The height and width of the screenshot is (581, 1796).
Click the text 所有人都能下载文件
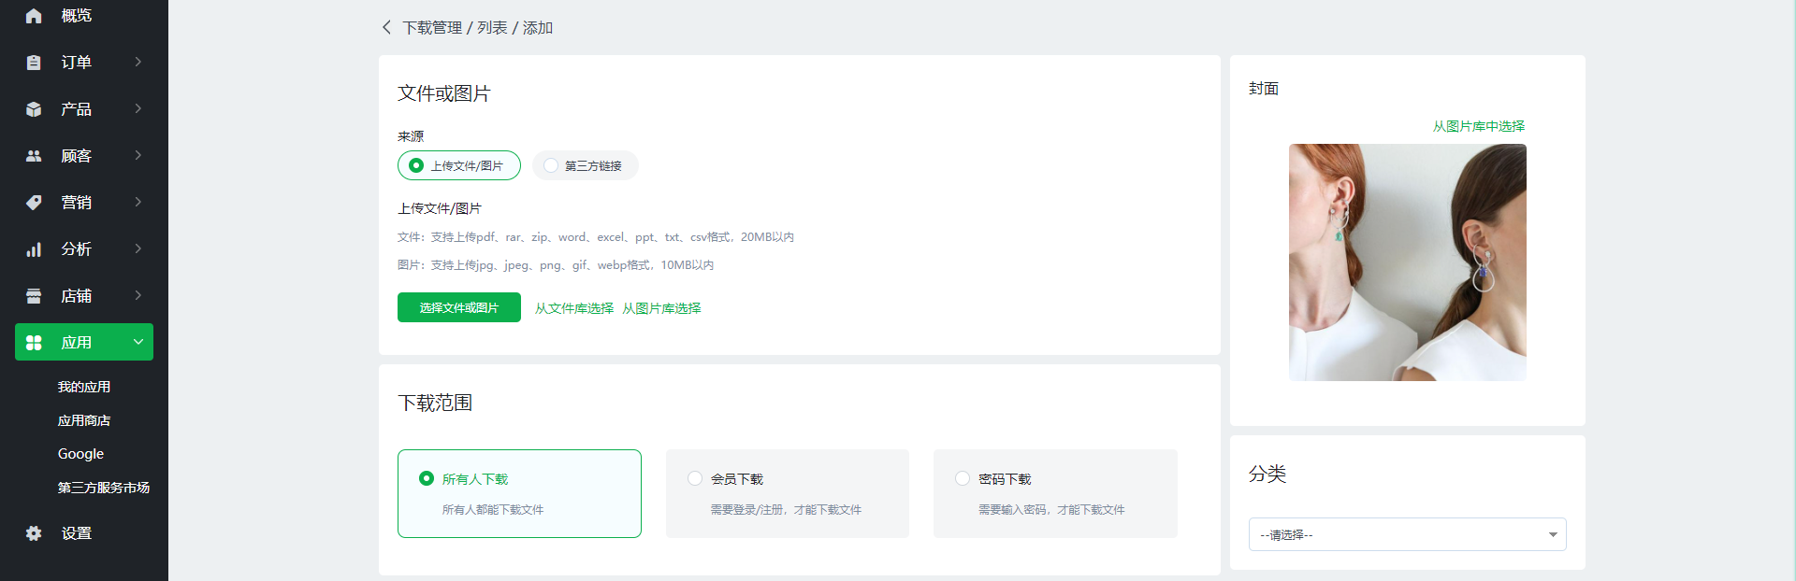point(493,510)
